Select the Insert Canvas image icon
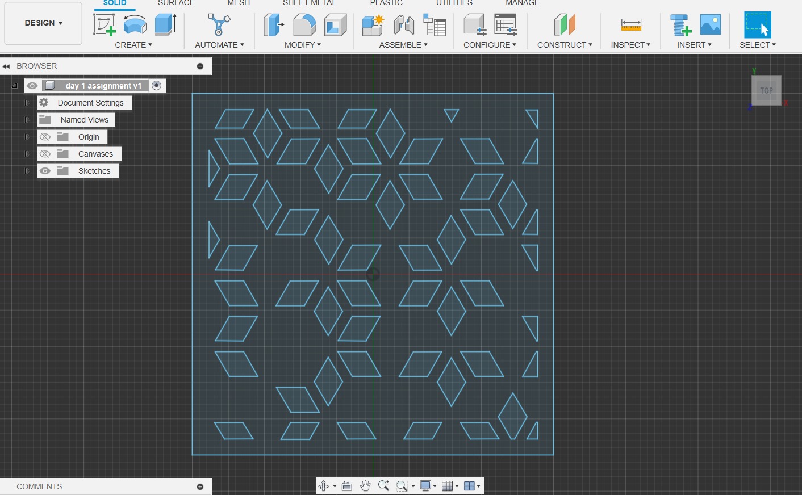Viewport: 802px width, 495px height. [711, 25]
